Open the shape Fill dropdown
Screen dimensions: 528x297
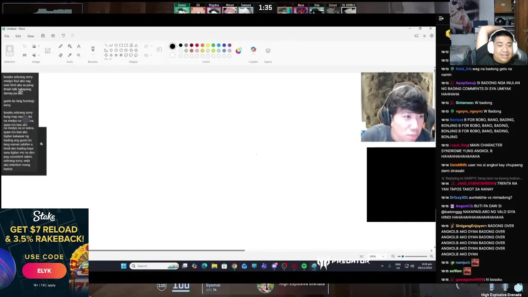(151, 55)
